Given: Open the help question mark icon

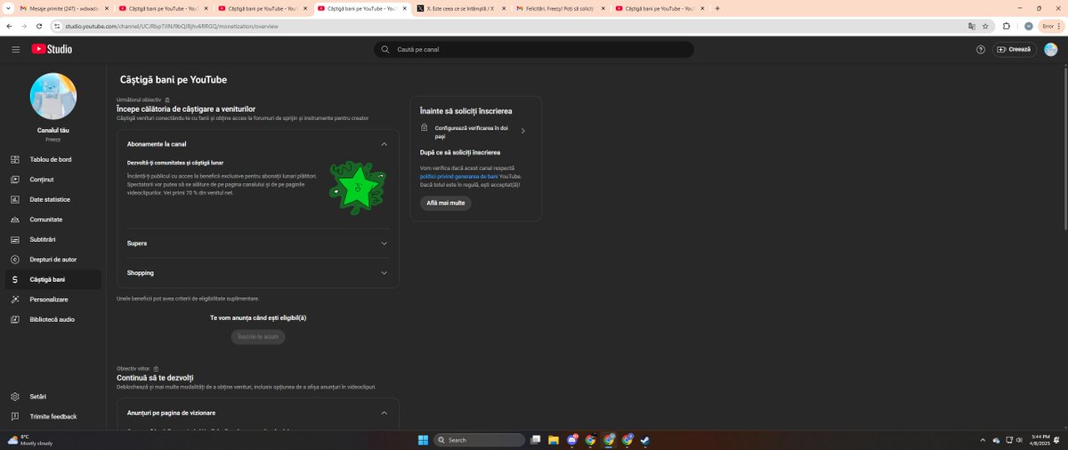Looking at the screenshot, I should coord(981,50).
